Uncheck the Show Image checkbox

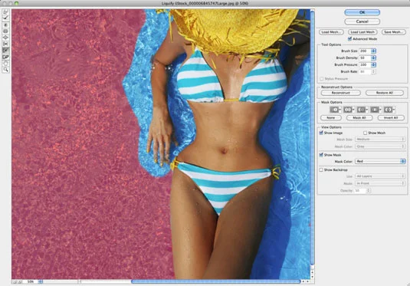321,133
